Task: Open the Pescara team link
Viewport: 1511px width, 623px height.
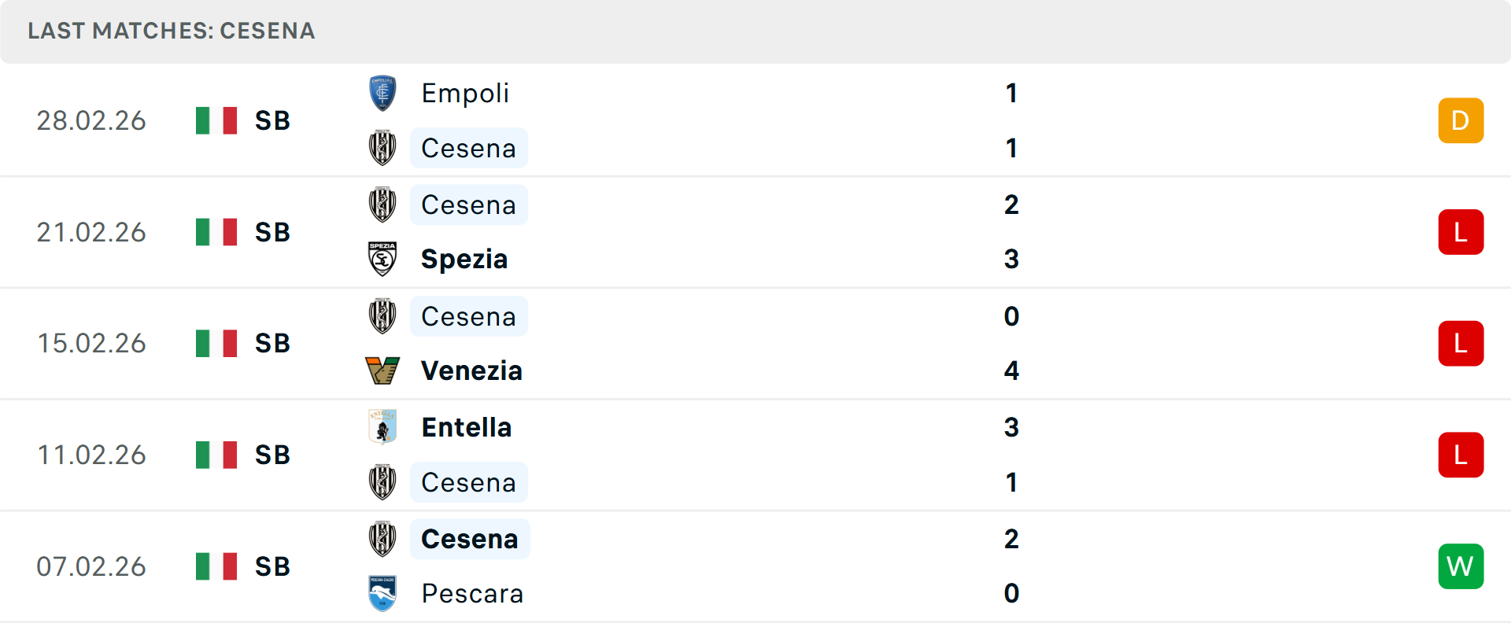Action: point(472,593)
